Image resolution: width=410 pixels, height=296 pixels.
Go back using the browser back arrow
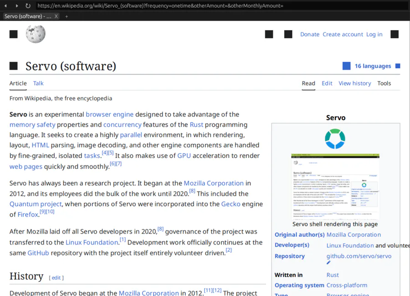coord(5,5)
